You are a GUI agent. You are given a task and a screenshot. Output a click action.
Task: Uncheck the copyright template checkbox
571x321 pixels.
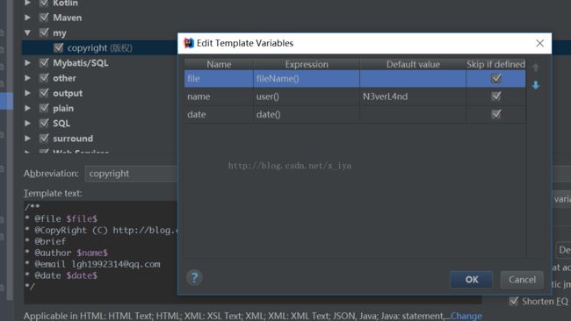pyautogui.click(x=58, y=47)
